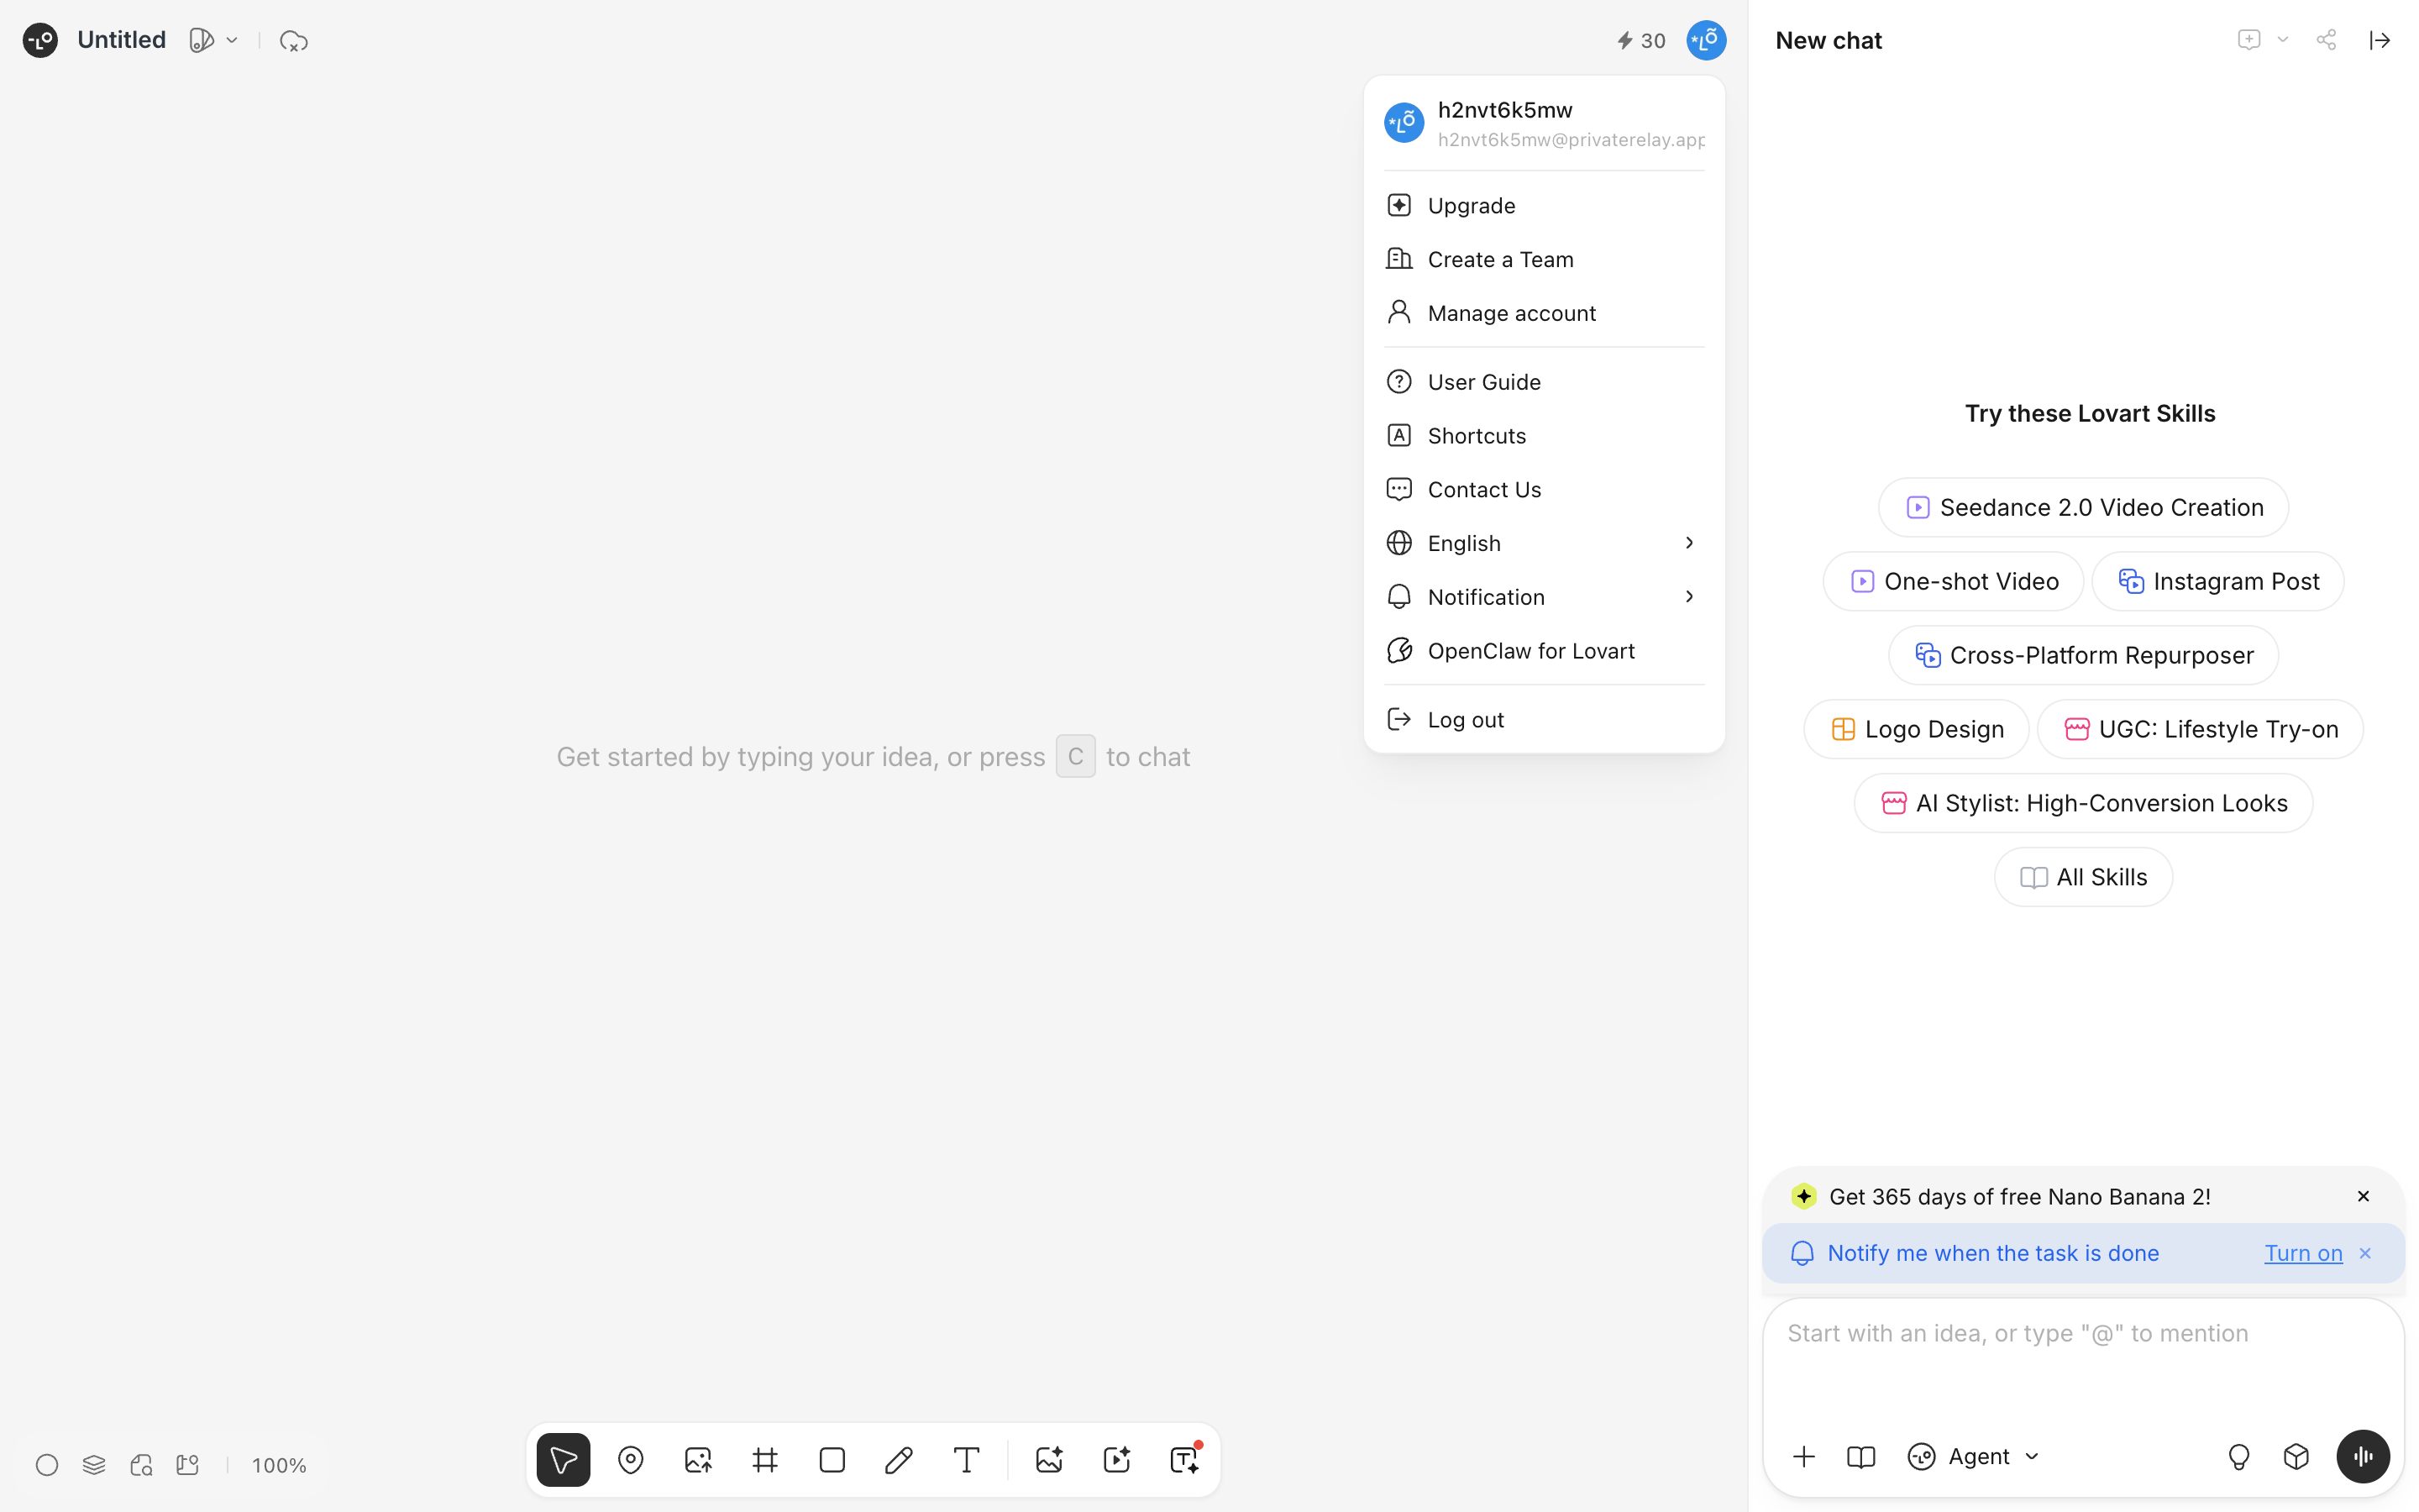2419x1512 pixels.
Task: Expand chat history dropdown arrow
Action: click(2283, 40)
